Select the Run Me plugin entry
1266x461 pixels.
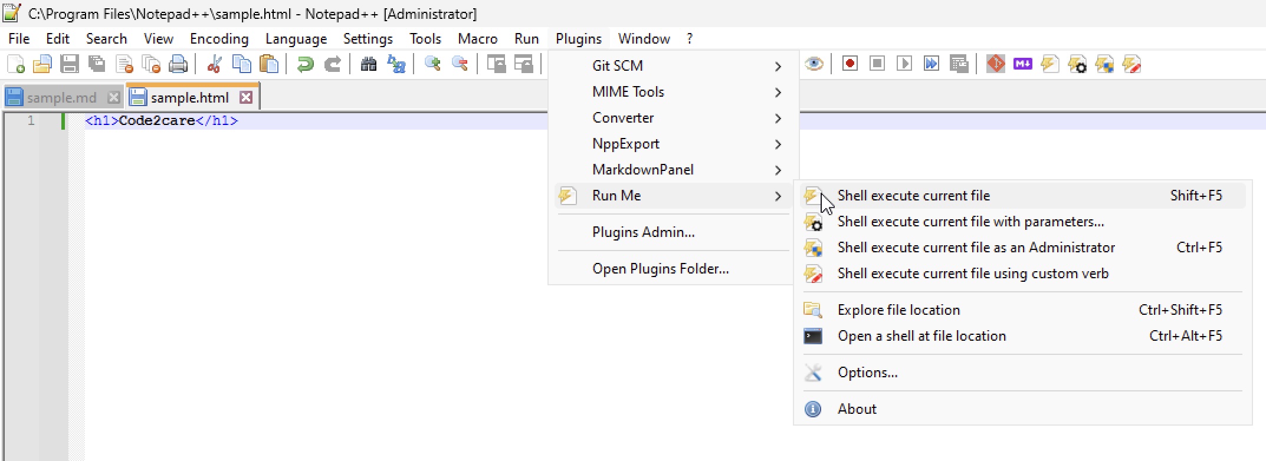[674, 196]
